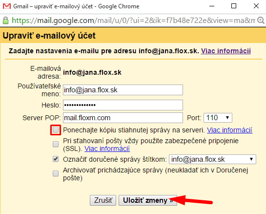
Task: Enable leaving a copy of retrieved message on server
Action: pyautogui.click(x=56, y=130)
